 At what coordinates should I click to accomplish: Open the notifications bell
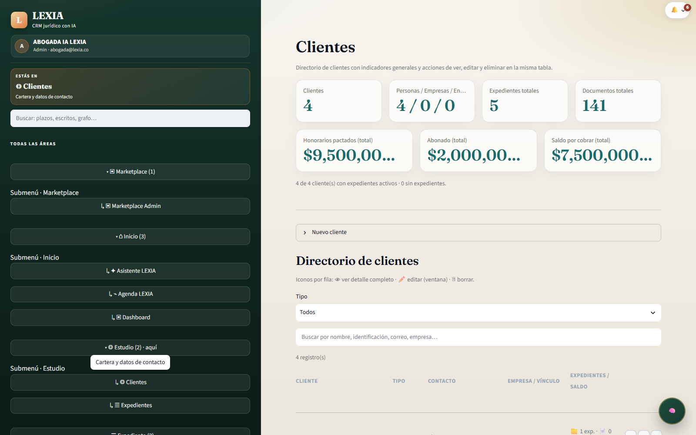point(674,10)
